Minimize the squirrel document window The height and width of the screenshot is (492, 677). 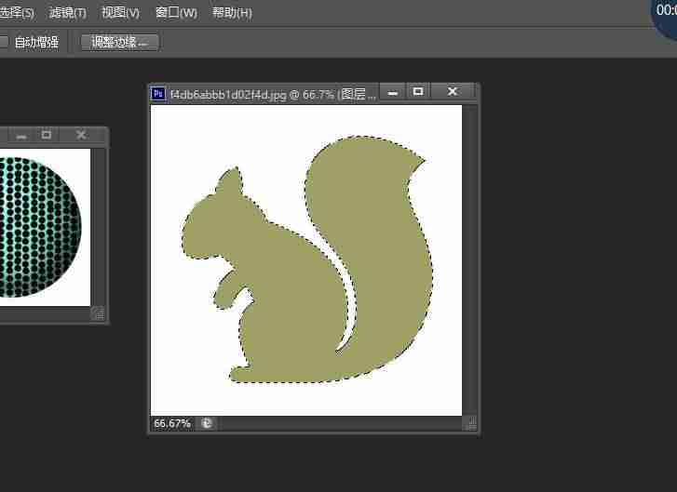tap(392, 92)
